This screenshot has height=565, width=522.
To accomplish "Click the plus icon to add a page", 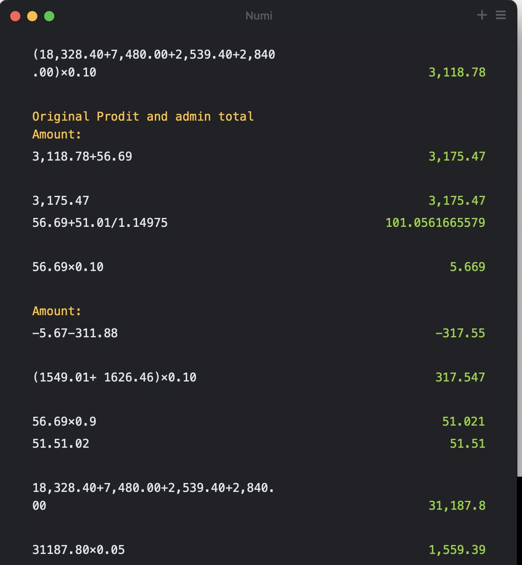I will [482, 15].
